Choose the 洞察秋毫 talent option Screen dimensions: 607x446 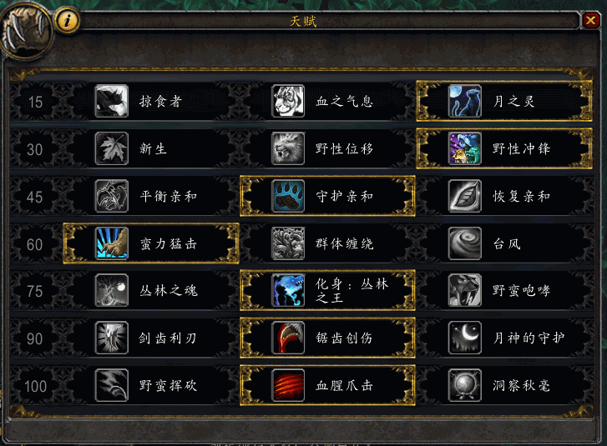[x=504, y=385]
